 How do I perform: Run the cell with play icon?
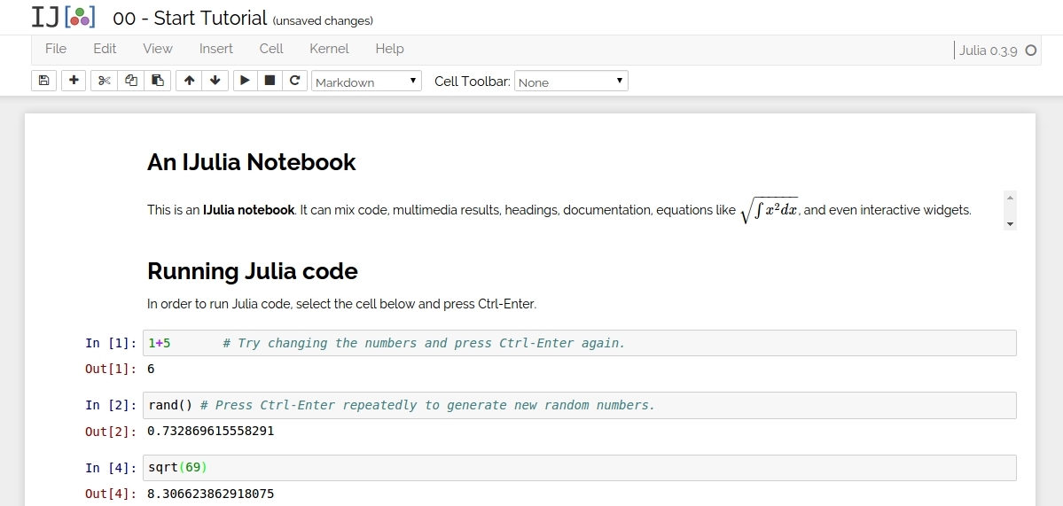(245, 81)
